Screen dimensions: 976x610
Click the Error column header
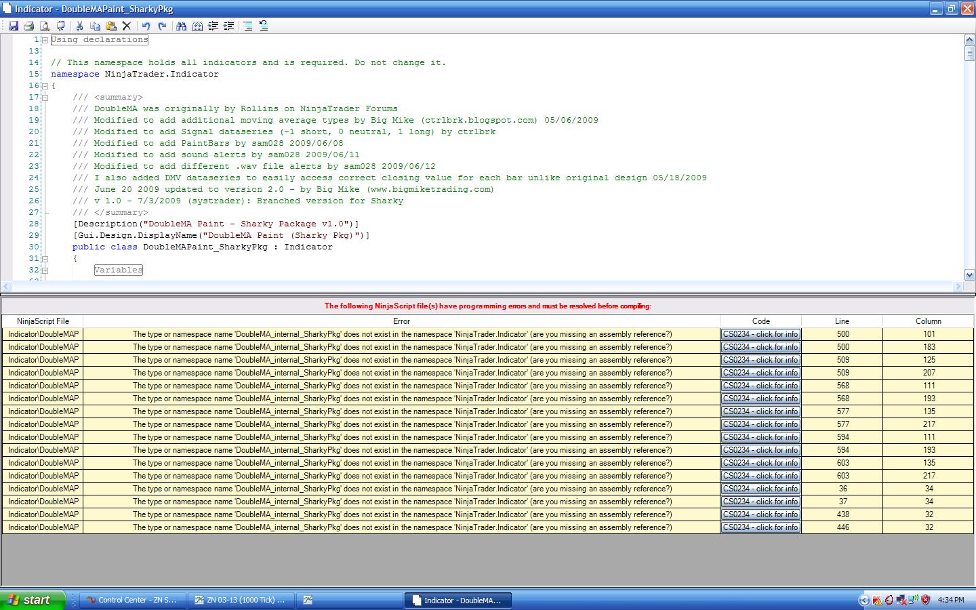pyautogui.click(x=401, y=321)
